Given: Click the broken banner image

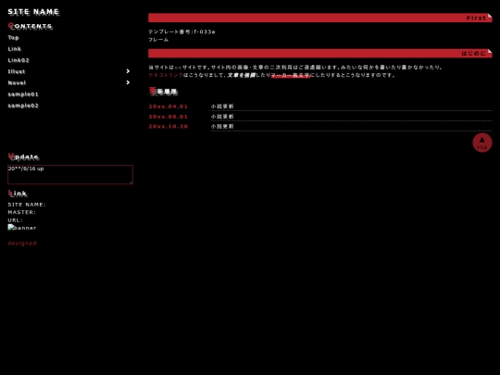Looking at the screenshot, I should coord(22,228).
